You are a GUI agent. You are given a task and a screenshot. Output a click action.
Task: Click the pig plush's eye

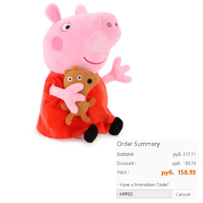tap(66, 27)
